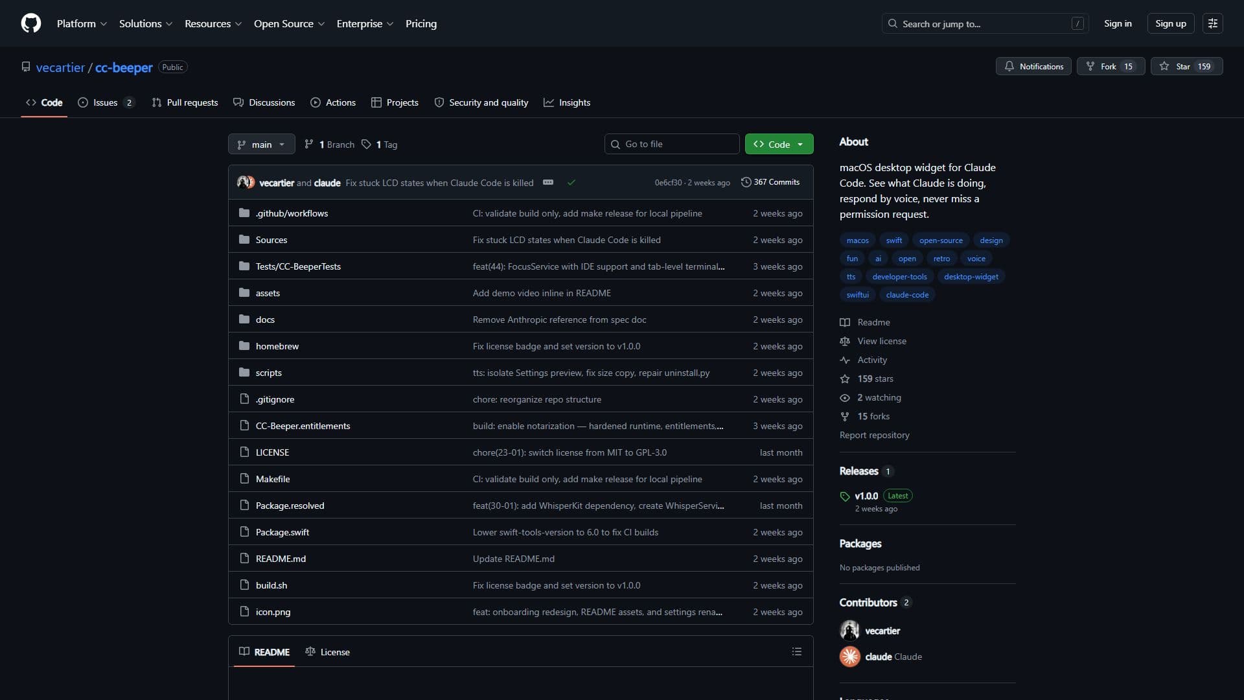
Task: Click the file icon beside README.md
Action: click(x=244, y=558)
